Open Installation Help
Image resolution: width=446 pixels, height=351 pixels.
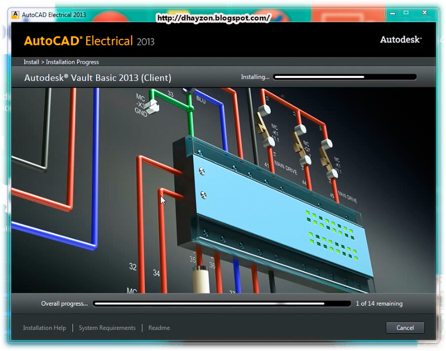[x=44, y=328]
